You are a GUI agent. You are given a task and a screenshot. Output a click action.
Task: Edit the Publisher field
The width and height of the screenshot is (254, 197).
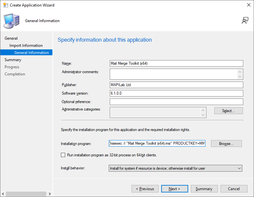pos(176,85)
